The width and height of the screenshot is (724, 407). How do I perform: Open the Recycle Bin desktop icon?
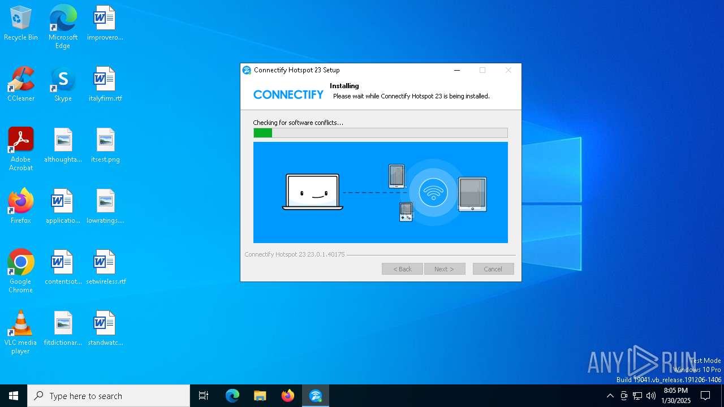[21, 24]
